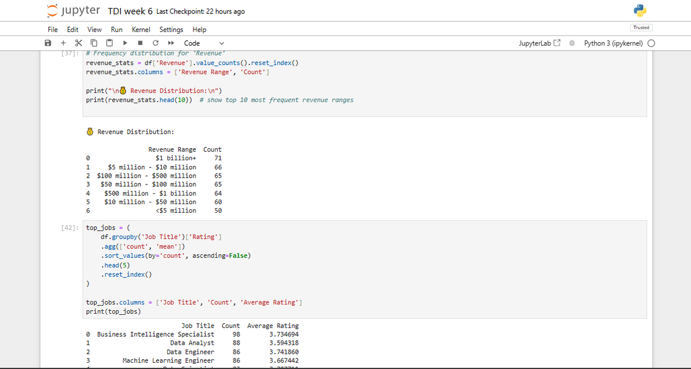Select cell prompt [42]
This screenshot has width=691, height=369.
pyautogui.click(x=70, y=228)
